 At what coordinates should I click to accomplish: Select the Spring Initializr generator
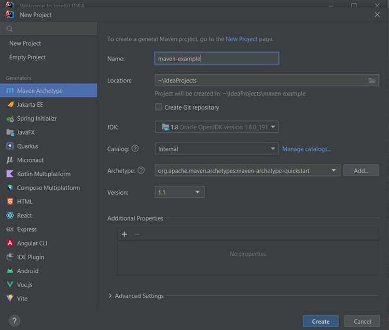point(49,119)
